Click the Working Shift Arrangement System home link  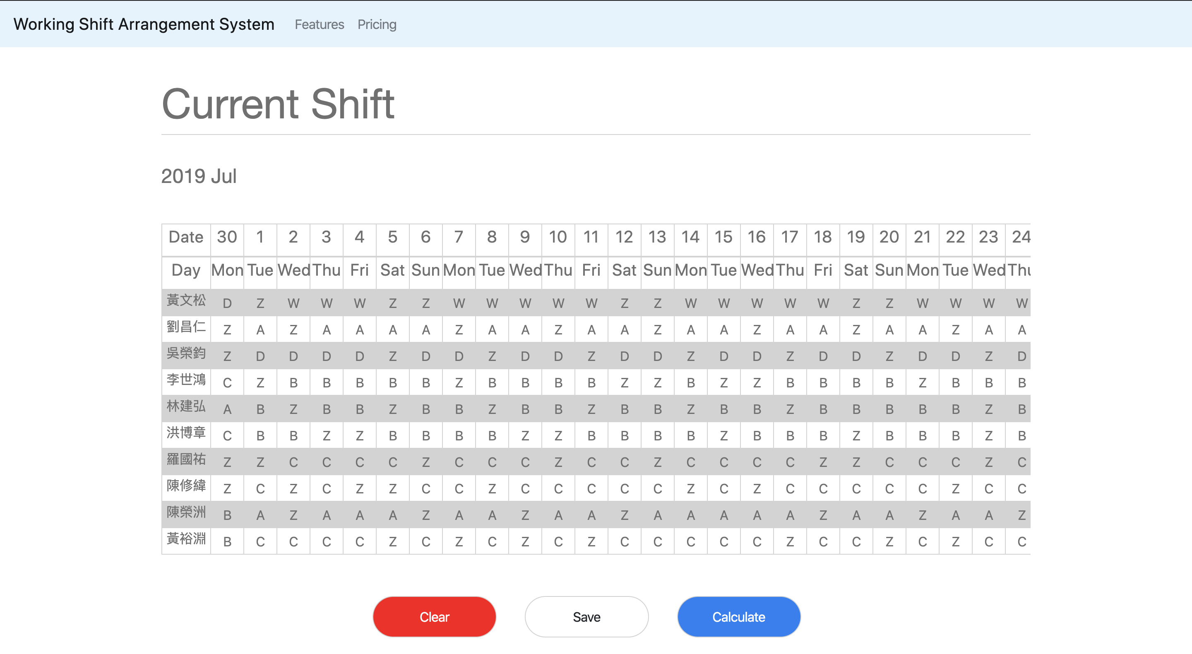[x=144, y=24]
